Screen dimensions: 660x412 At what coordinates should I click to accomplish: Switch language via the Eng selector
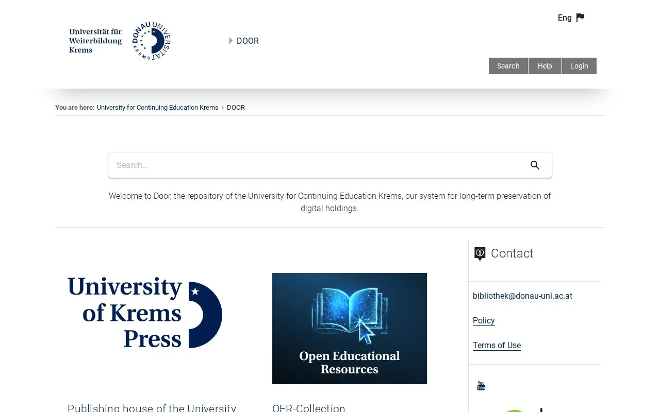click(x=565, y=18)
